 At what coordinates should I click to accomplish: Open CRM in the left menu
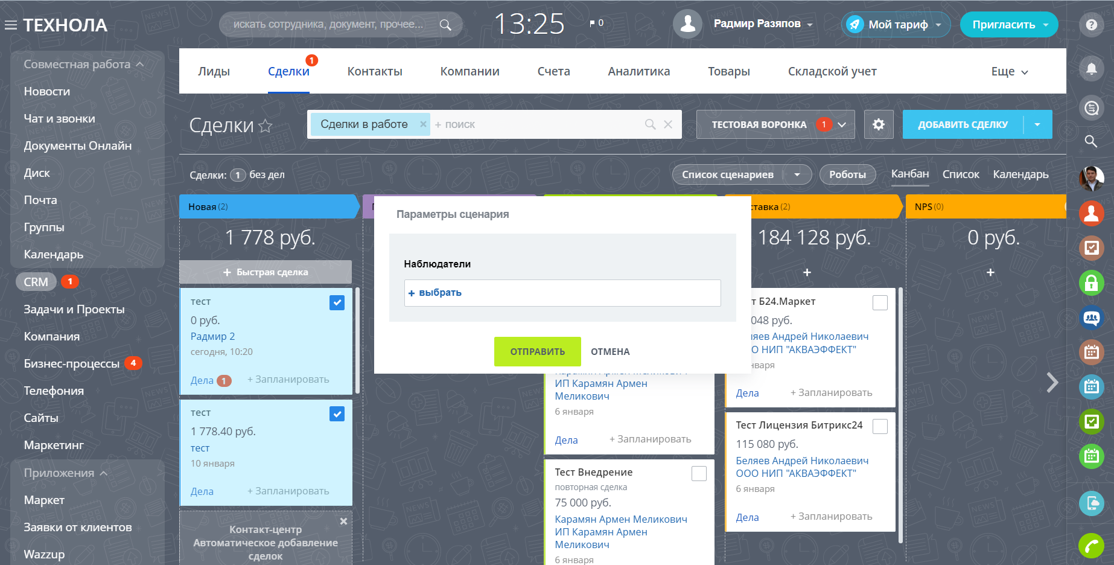point(36,282)
